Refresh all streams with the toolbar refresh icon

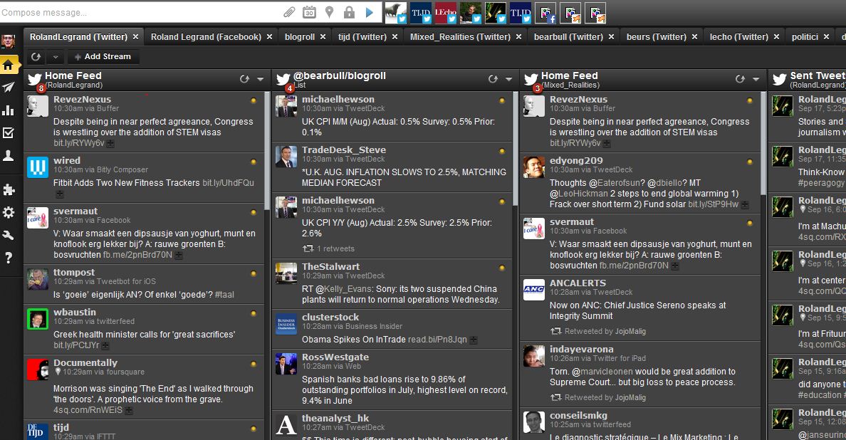click(36, 57)
